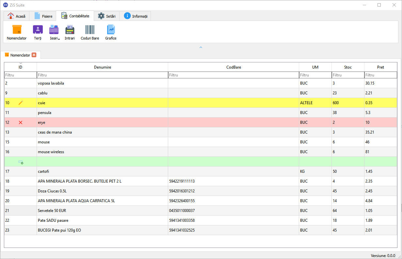Switch to the Fisiere tab
The image size is (402, 259).
pyautogui.click(x=43, y=16)
